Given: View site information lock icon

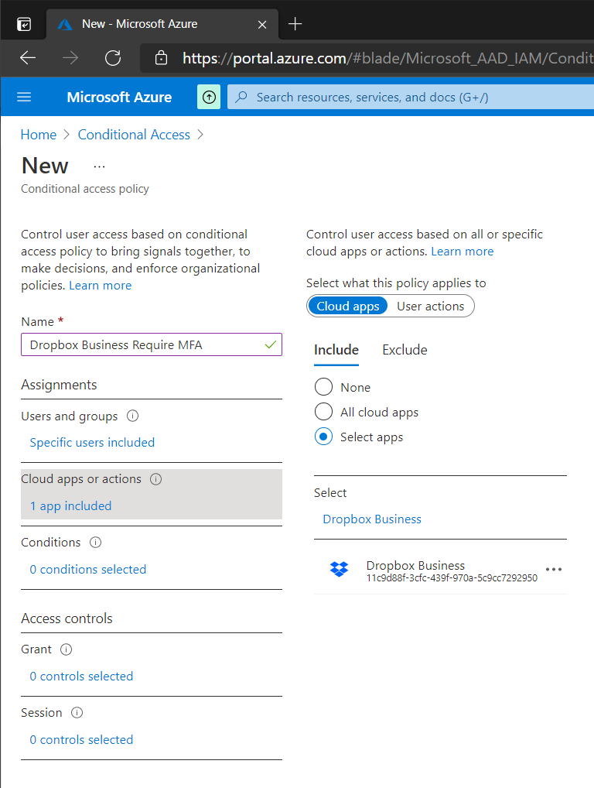Looking at the screenshot, I should 161,58.
